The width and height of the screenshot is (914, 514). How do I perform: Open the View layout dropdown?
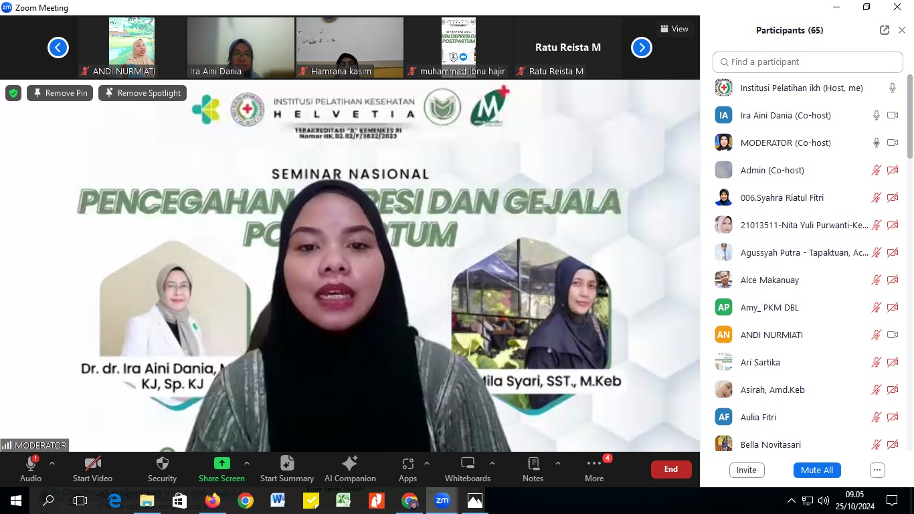click(x=674, y=29)
